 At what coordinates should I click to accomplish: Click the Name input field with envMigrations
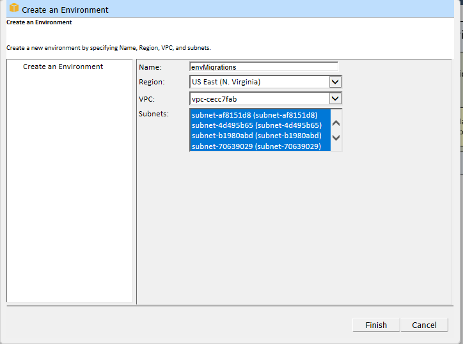pyautogui.click(x=263, y=66)
